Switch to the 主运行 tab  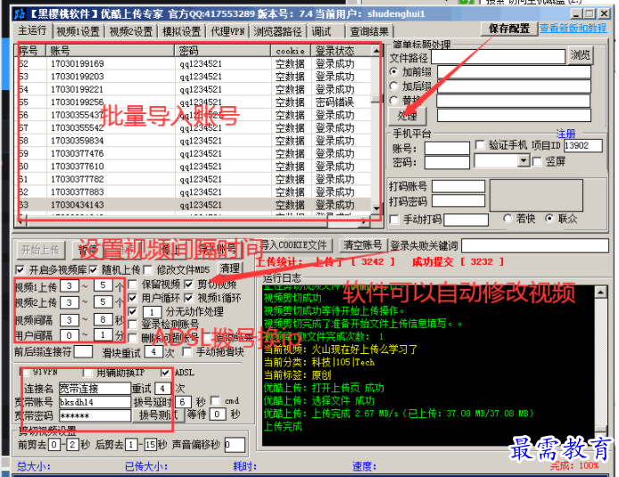32,30
